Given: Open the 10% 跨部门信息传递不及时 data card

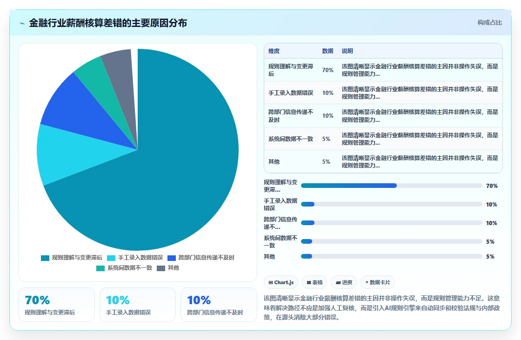Looking at the screenshot, I should [x=219, y=305].
